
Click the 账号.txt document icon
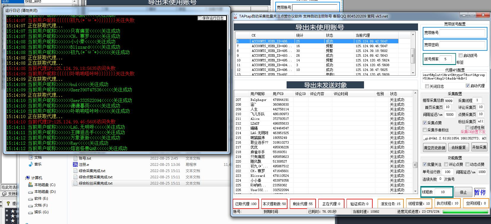point(75,158)
